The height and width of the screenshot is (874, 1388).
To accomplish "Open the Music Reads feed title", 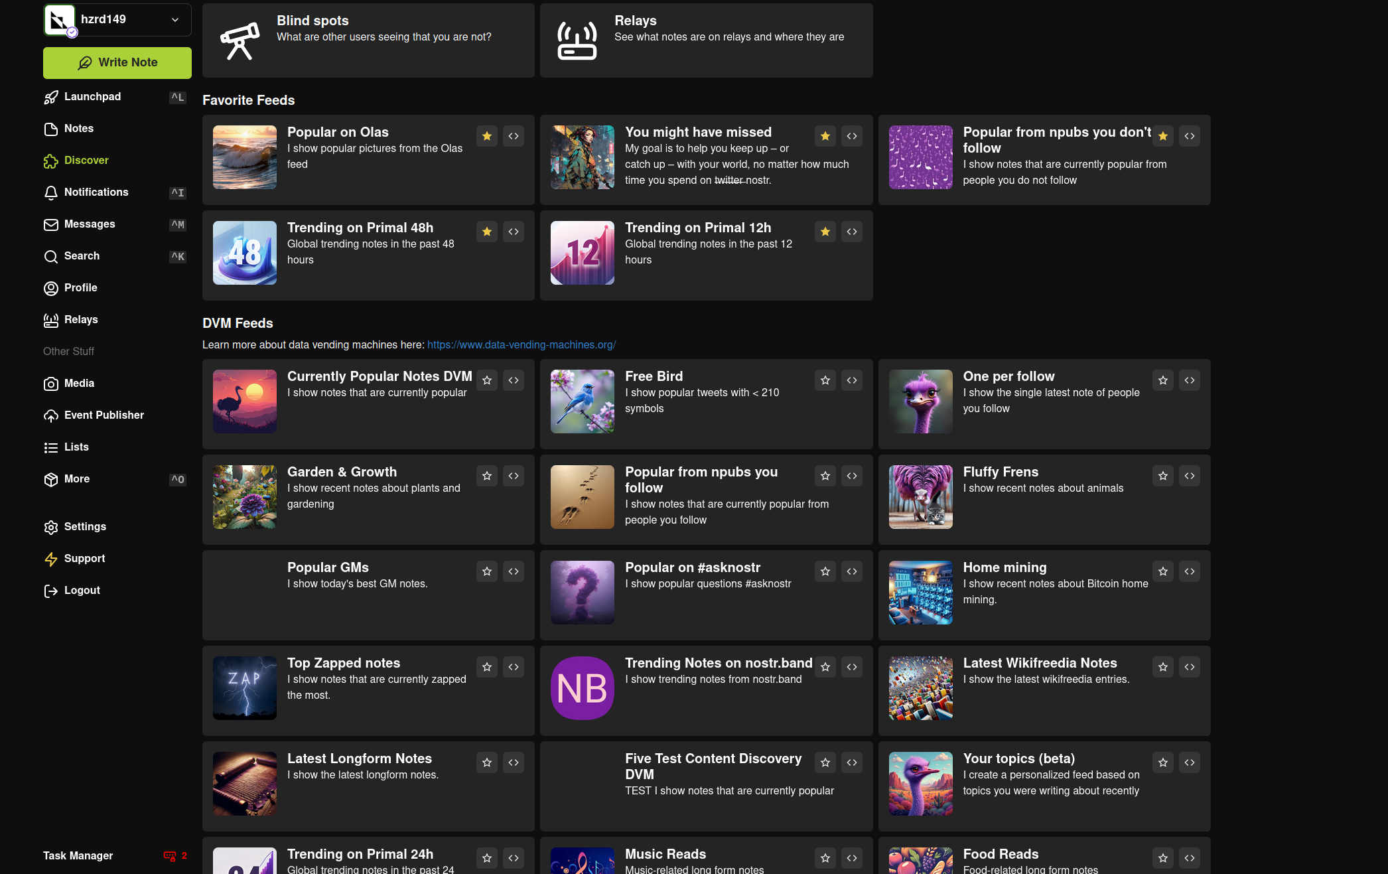I will coord(665,854).
